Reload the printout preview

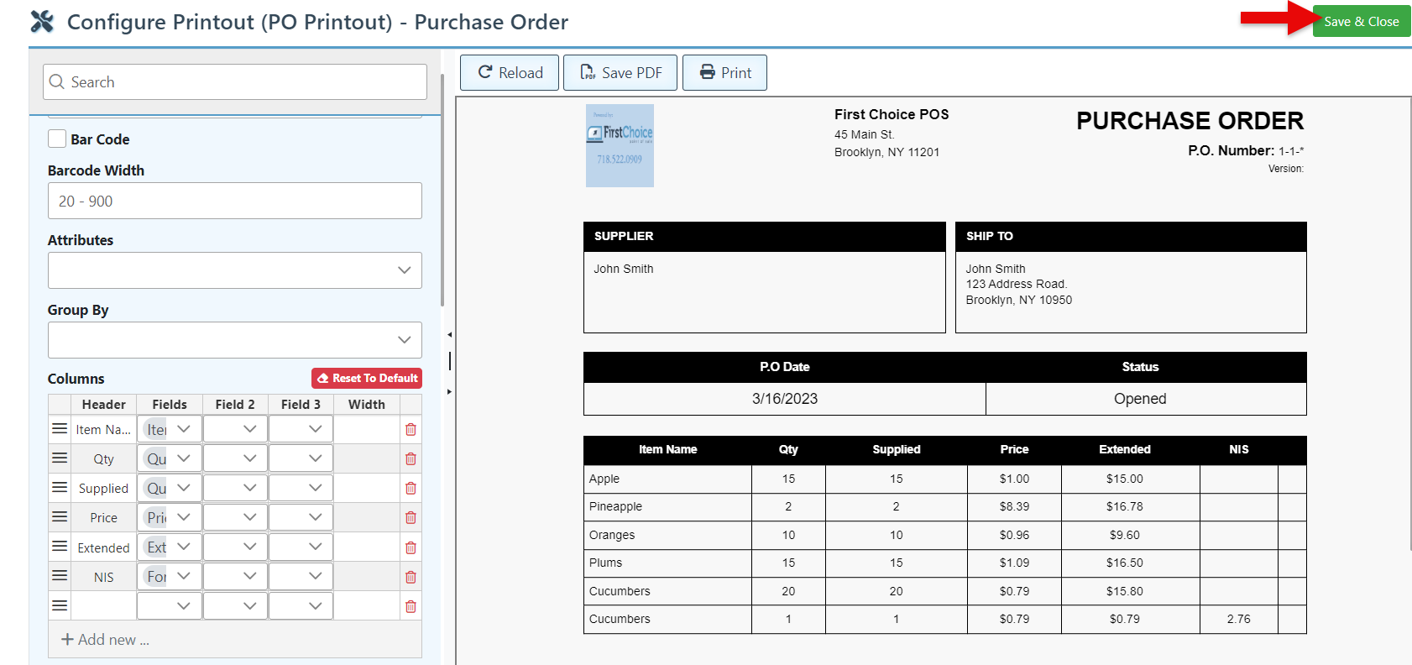(x=510, y=73)
